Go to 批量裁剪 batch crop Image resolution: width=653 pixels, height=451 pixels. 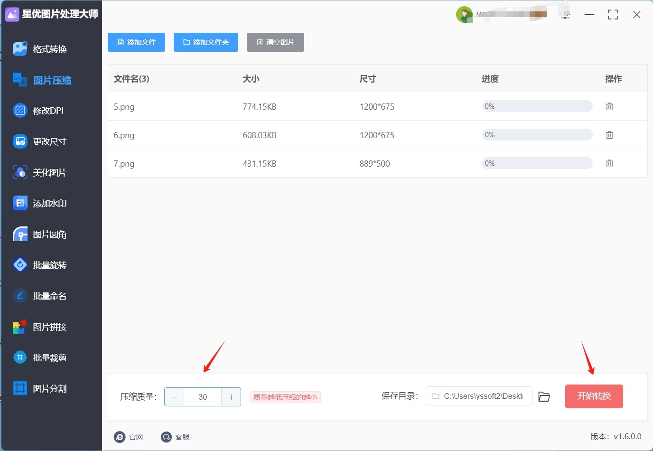coord(49,357)
